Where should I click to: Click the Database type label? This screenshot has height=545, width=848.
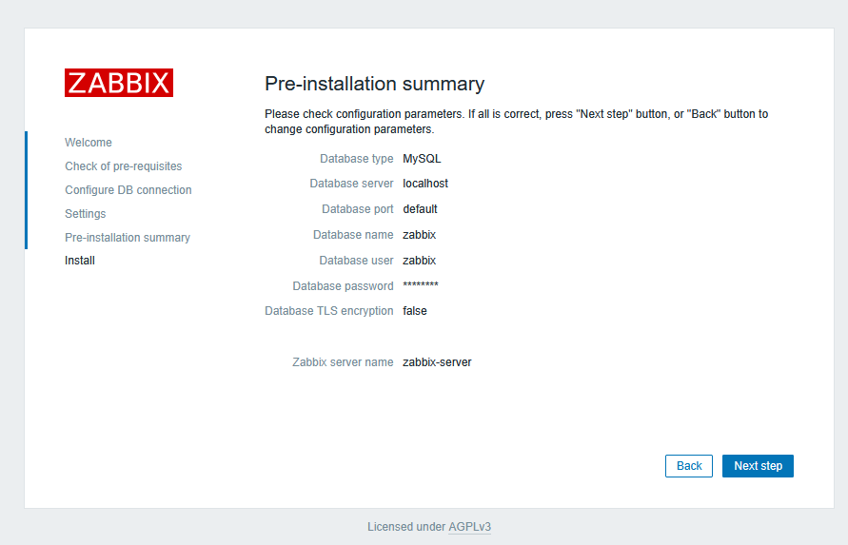[x=356, y=159]
